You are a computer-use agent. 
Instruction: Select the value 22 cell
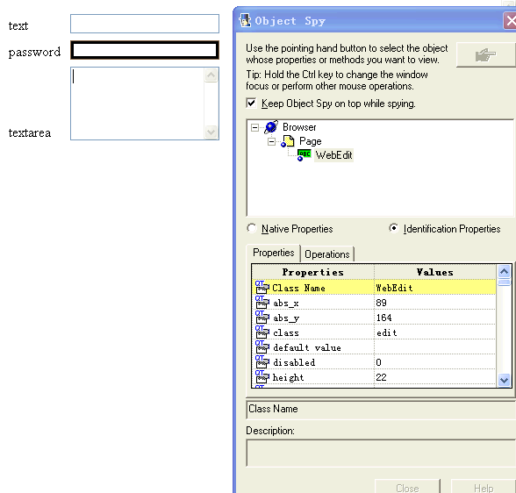click(435, 377)
